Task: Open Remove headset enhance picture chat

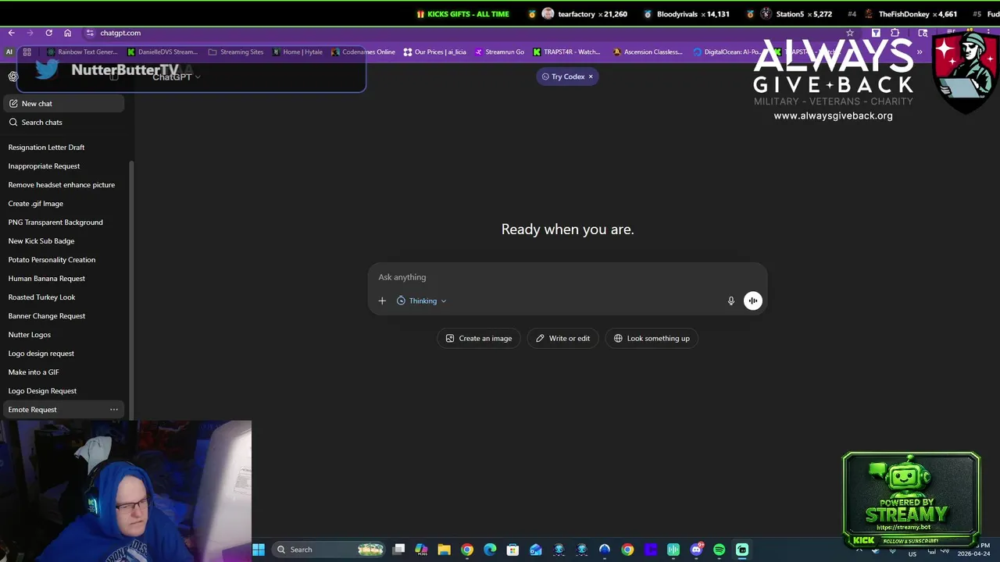Action: [63, 185]
